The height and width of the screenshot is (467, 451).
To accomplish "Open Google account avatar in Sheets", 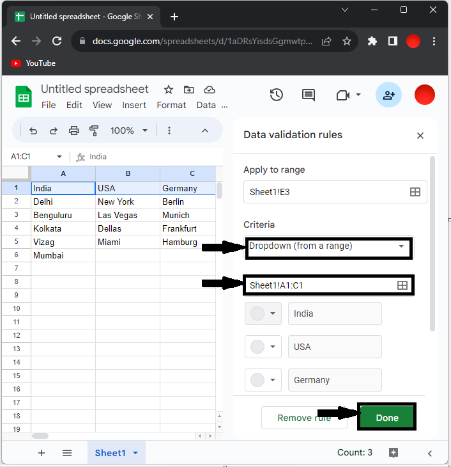I will [425, 95].
